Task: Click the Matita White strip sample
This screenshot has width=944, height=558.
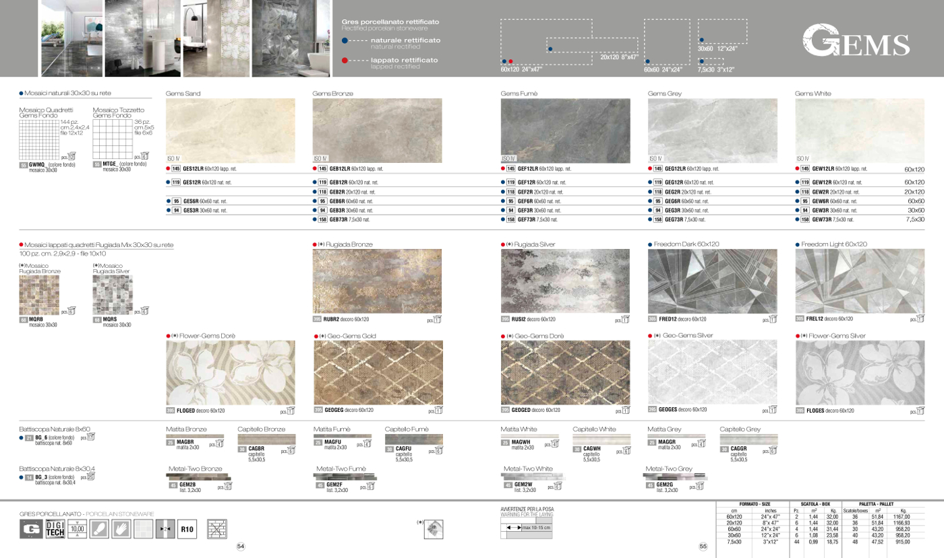Action: (x=531, y=436)
